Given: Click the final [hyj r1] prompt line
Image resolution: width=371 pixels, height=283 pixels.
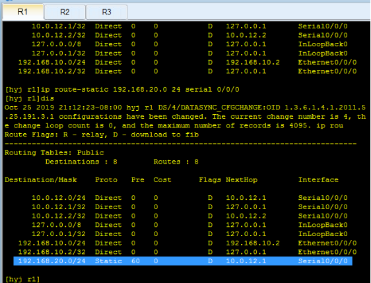Looking at the screenshot, I should 22,279.
